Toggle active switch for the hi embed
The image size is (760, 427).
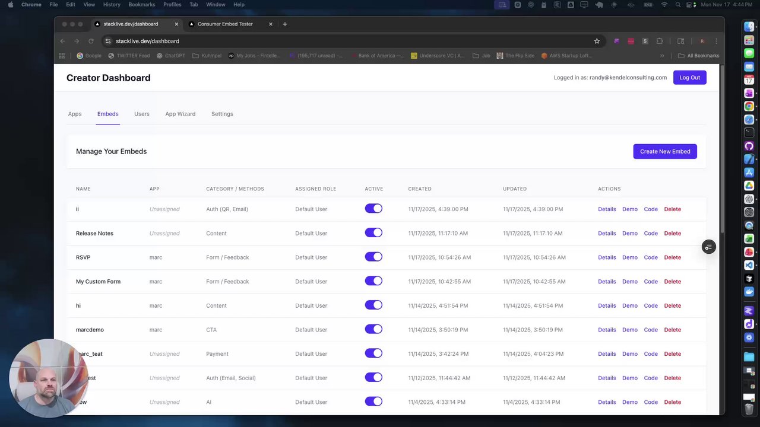click(373, 305)
